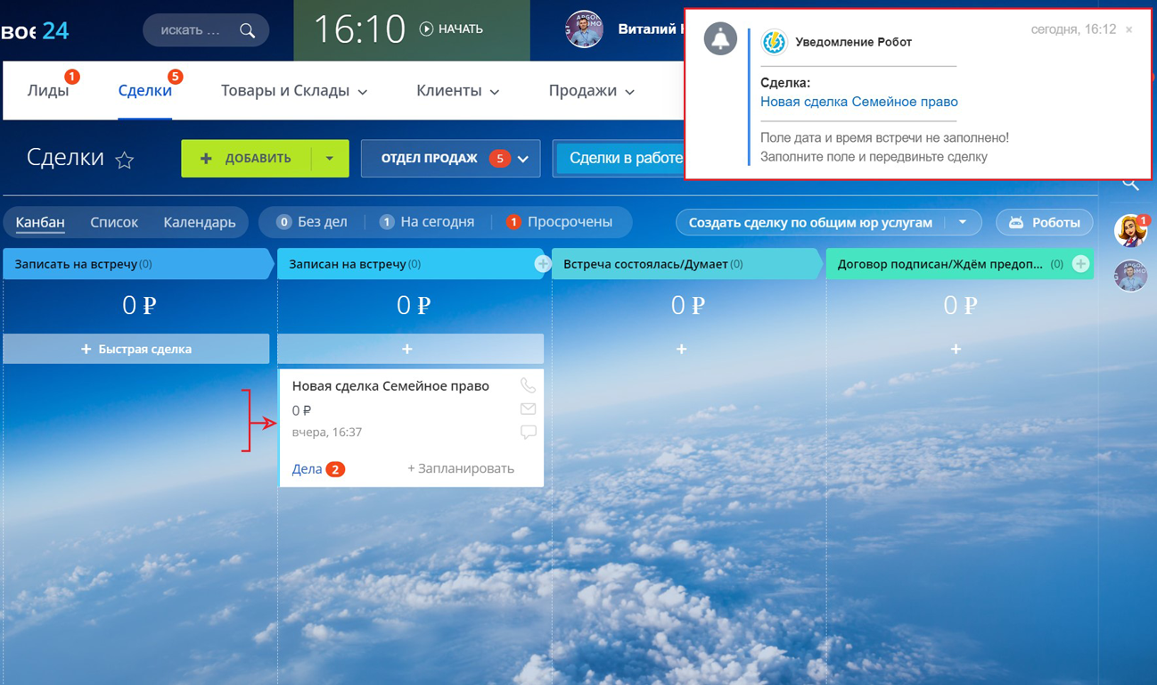Open the male avatar chat in right sidebar
The width and height of the screenshot is (1157, 685).
tap(1130, 276)
